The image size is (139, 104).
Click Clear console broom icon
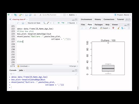(76, 74)
